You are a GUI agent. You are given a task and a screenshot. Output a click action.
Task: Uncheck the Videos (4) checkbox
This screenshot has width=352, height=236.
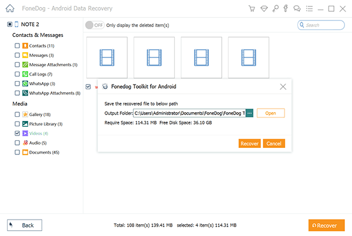click(x=17, y=133)
